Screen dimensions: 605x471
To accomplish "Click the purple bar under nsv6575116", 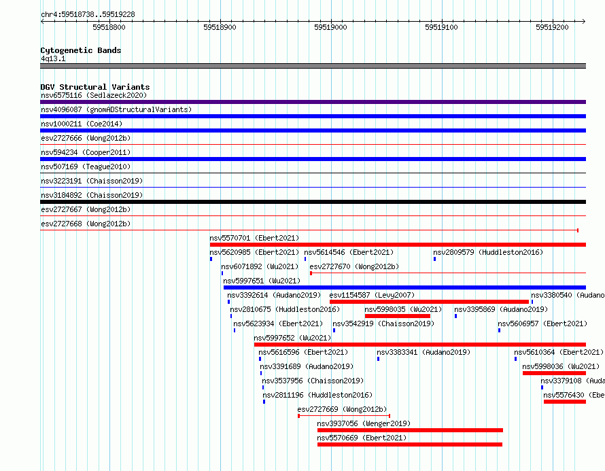I will click(313, 102).
